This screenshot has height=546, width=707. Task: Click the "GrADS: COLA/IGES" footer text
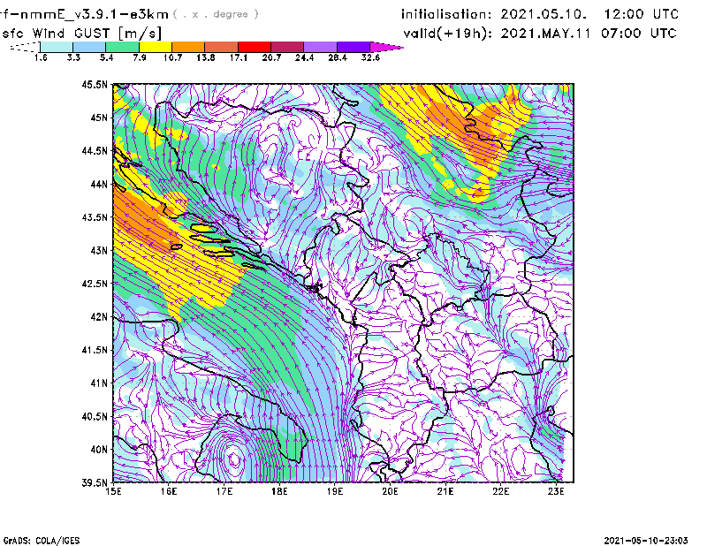point(42,541)
